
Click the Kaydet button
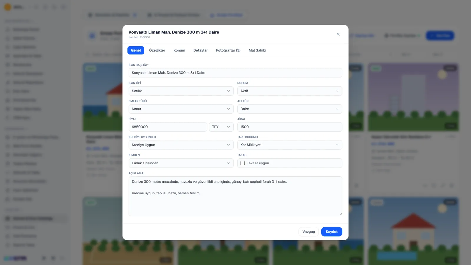pyautogui.click(x=332, y=232)
